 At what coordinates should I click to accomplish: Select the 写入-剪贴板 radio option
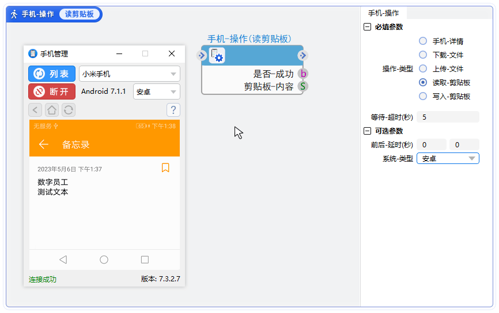(423, 97)
